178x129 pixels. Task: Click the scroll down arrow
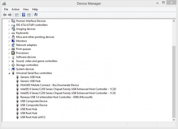point(174,120)
